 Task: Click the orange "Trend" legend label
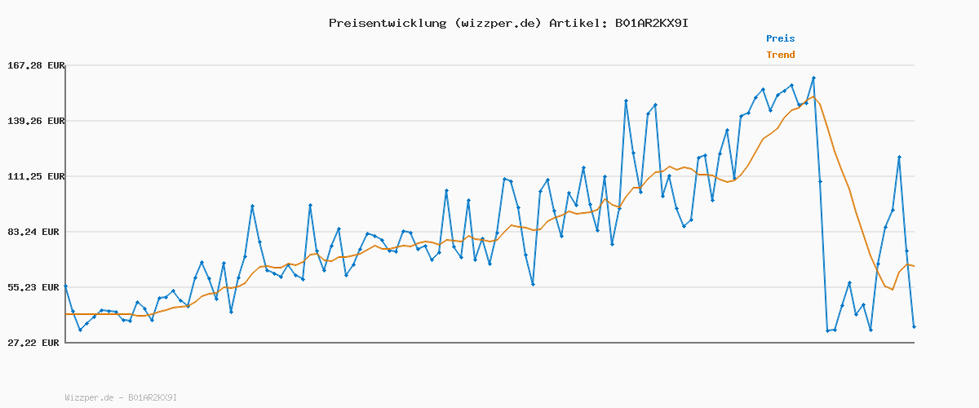click(780, 55)
